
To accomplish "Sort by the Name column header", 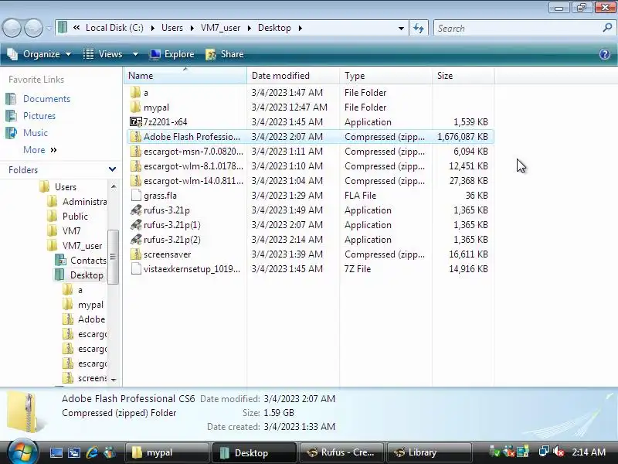I will tap(185, 75).
